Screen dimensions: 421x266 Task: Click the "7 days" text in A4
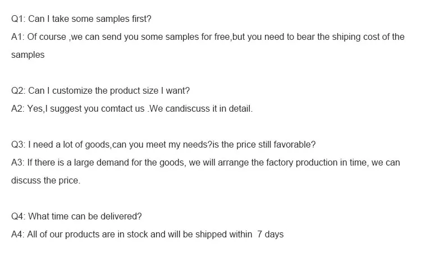point(270,235)
